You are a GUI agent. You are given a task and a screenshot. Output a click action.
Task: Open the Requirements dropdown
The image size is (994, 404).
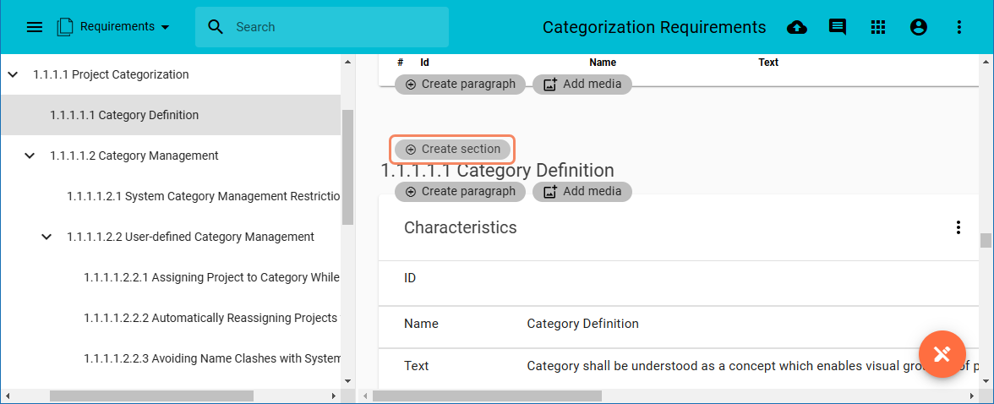click(x=114, y=27)
